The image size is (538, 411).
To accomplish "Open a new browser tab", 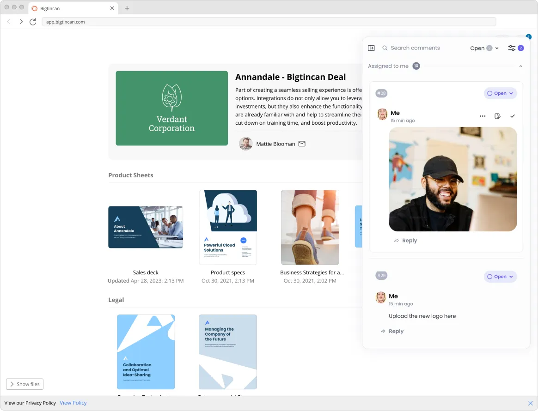I will click(x=127, y=8).
